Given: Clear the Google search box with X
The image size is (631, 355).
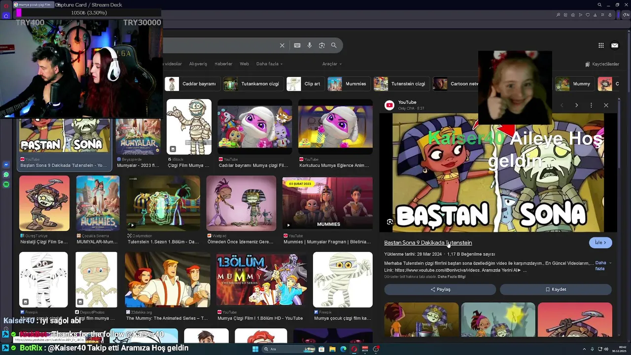Looking at the screenshot, I should tap(282, 45).
